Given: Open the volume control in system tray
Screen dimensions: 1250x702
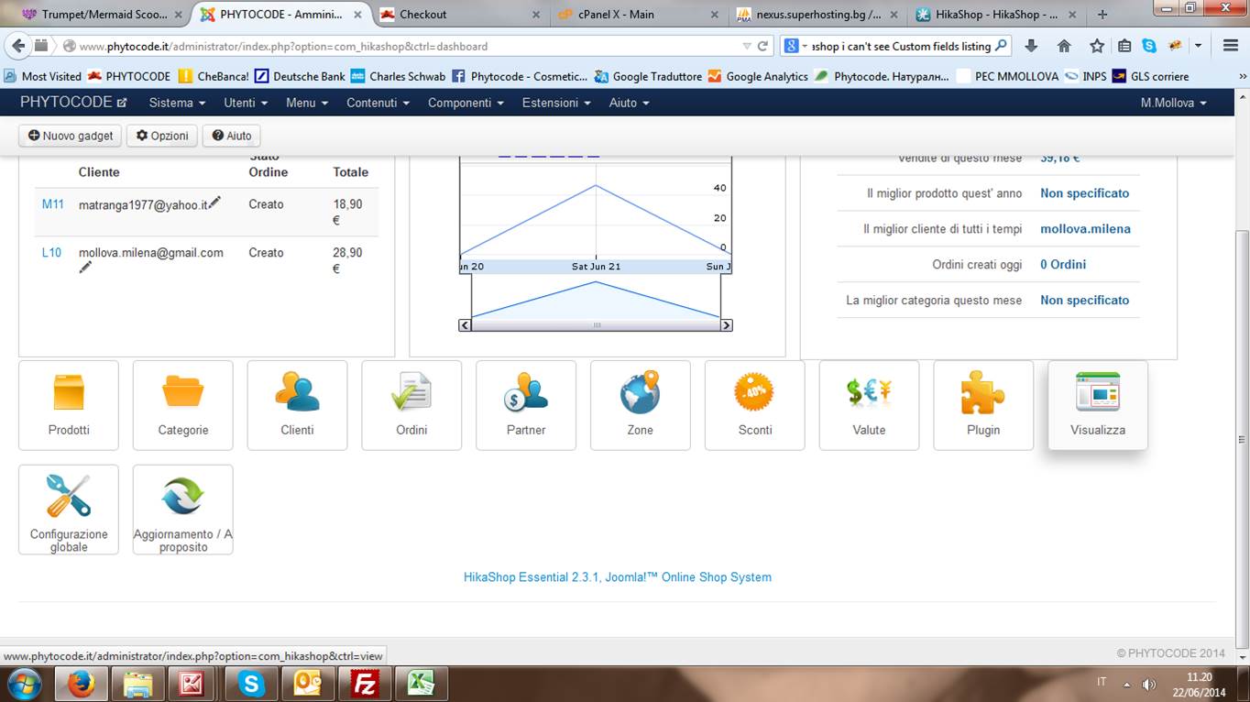Looking at the screenshot, I should [x=1149, y=684].
